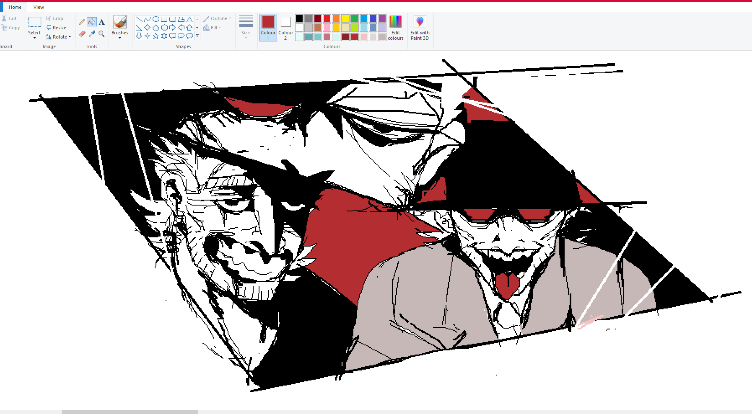Pick the black colour swatch
The width and height of the screenshot is (752, 414).
(299, 18)
